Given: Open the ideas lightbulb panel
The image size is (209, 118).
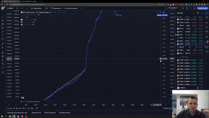Looking at the screenshot, I should click(207, 37).
